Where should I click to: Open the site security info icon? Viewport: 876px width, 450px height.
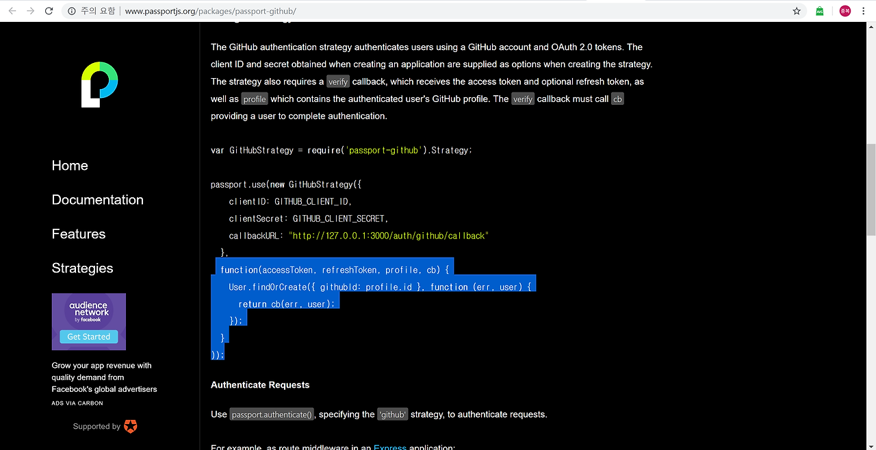click(72, 11)
